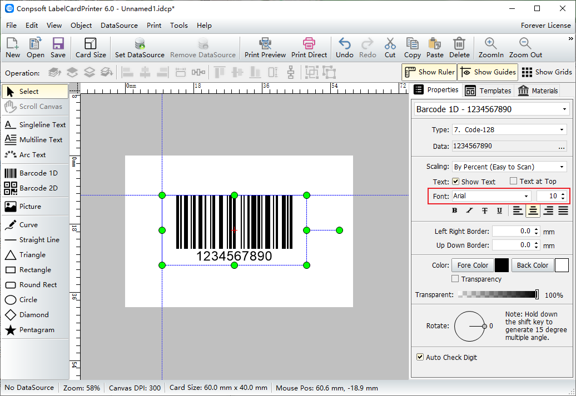Pick the Multiline Text tool
The image size is (576, 396).
coord(35,140)
